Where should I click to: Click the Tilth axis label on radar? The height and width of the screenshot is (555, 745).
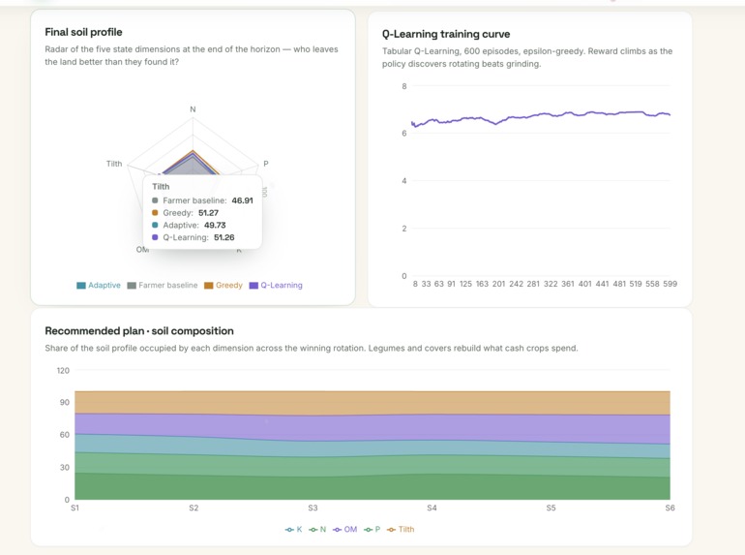click(114, 164)
